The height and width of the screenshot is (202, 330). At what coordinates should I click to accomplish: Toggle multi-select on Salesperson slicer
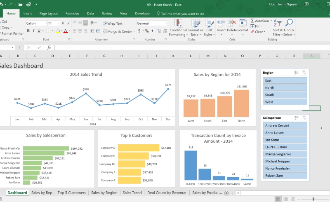pos(296,118)
